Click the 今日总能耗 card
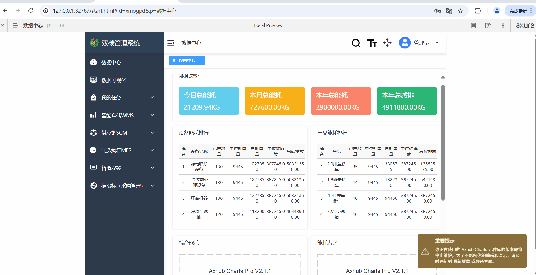Viewport: 536px width, 275px height. point(209,101)
